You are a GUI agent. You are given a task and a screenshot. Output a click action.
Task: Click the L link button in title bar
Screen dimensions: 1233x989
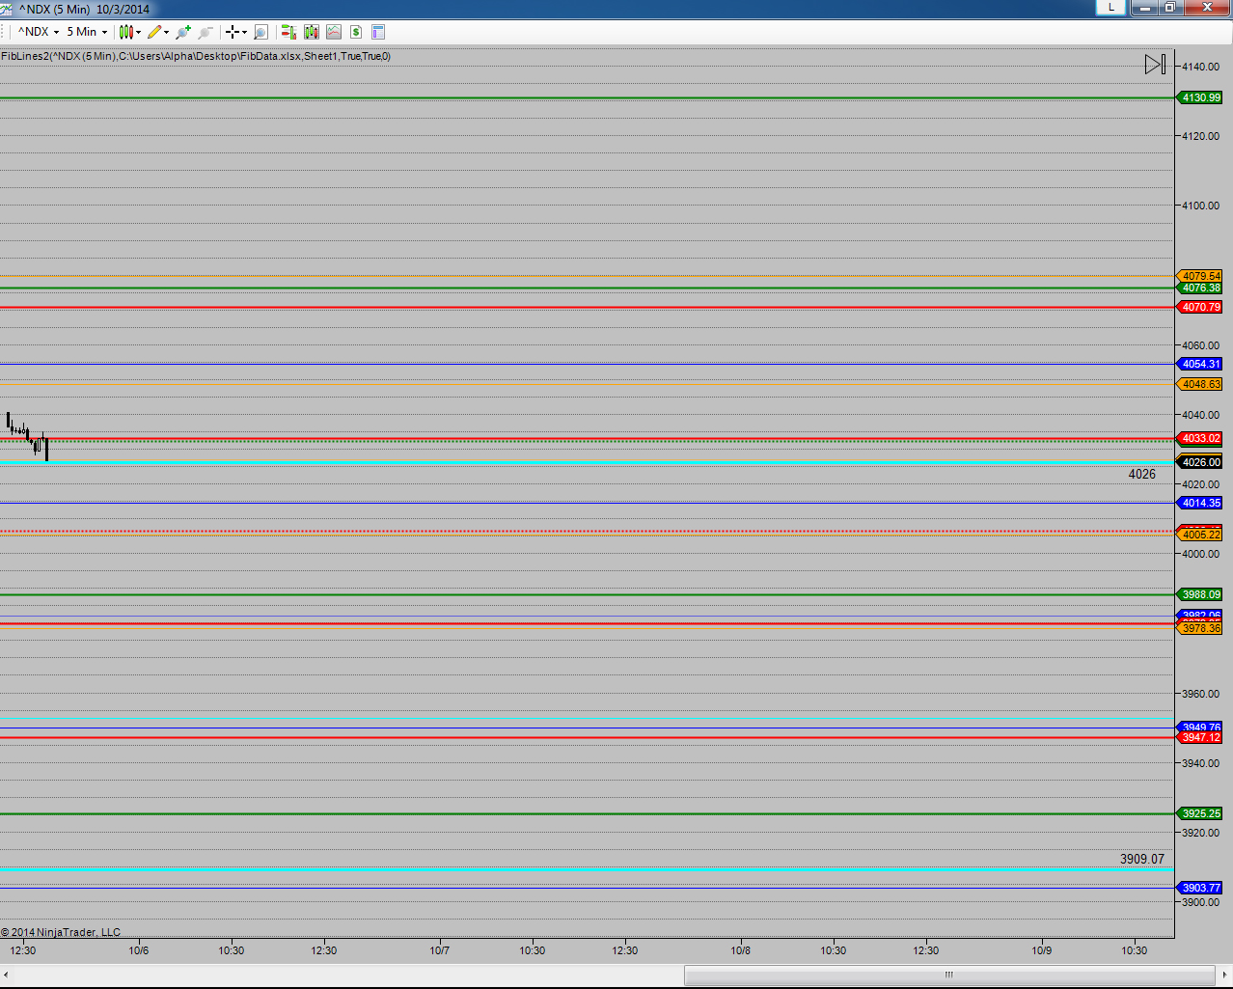pyautogui.click(x=1111, y=8)
